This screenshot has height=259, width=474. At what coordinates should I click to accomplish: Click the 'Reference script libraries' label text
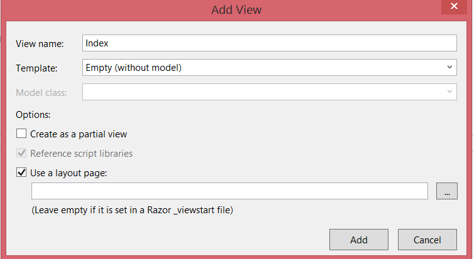[x=81, y=154]
